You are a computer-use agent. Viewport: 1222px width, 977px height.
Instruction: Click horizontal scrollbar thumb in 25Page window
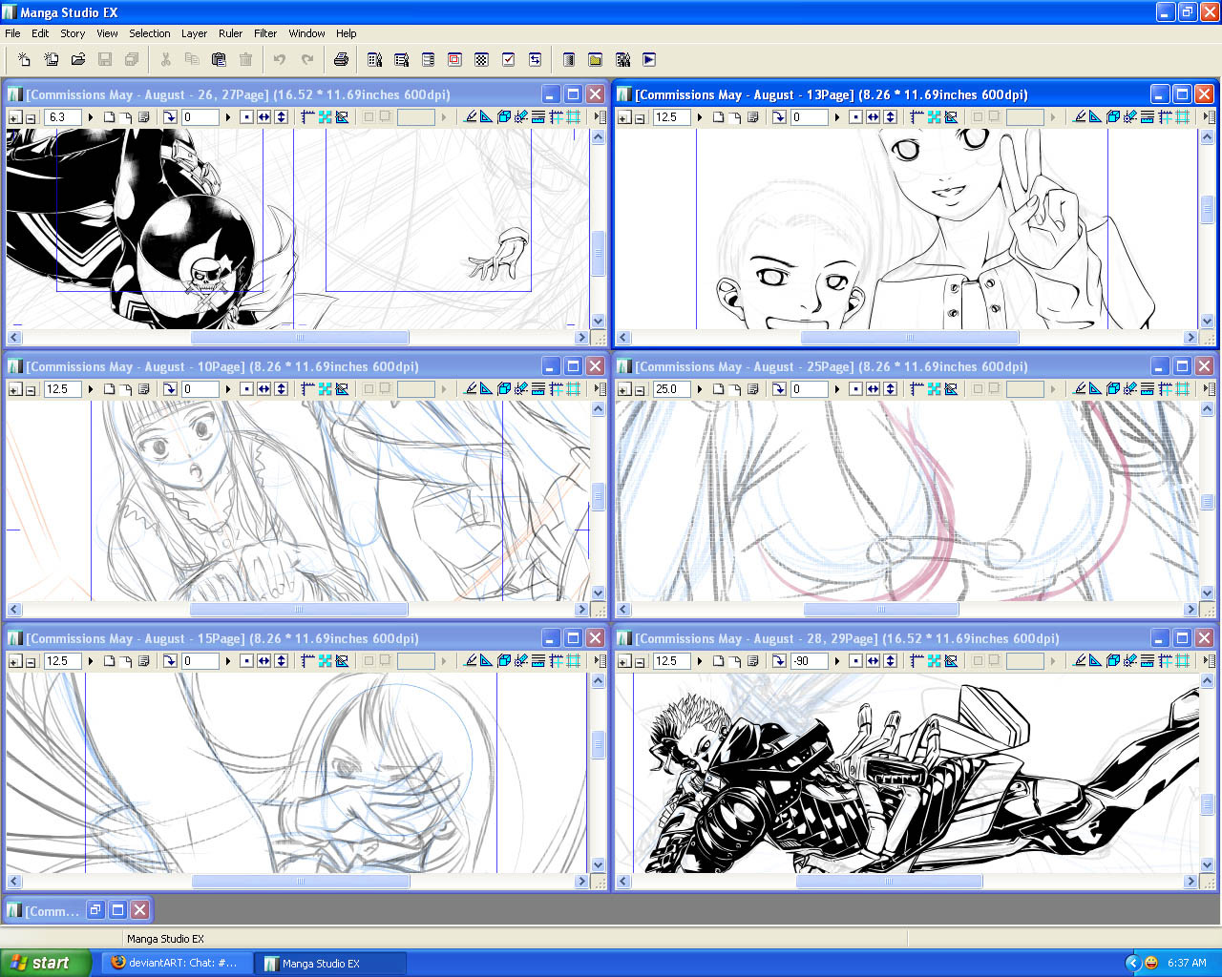click(x=881, y=610)
